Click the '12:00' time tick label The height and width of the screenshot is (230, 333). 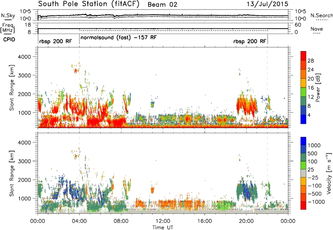pos(163,221)
